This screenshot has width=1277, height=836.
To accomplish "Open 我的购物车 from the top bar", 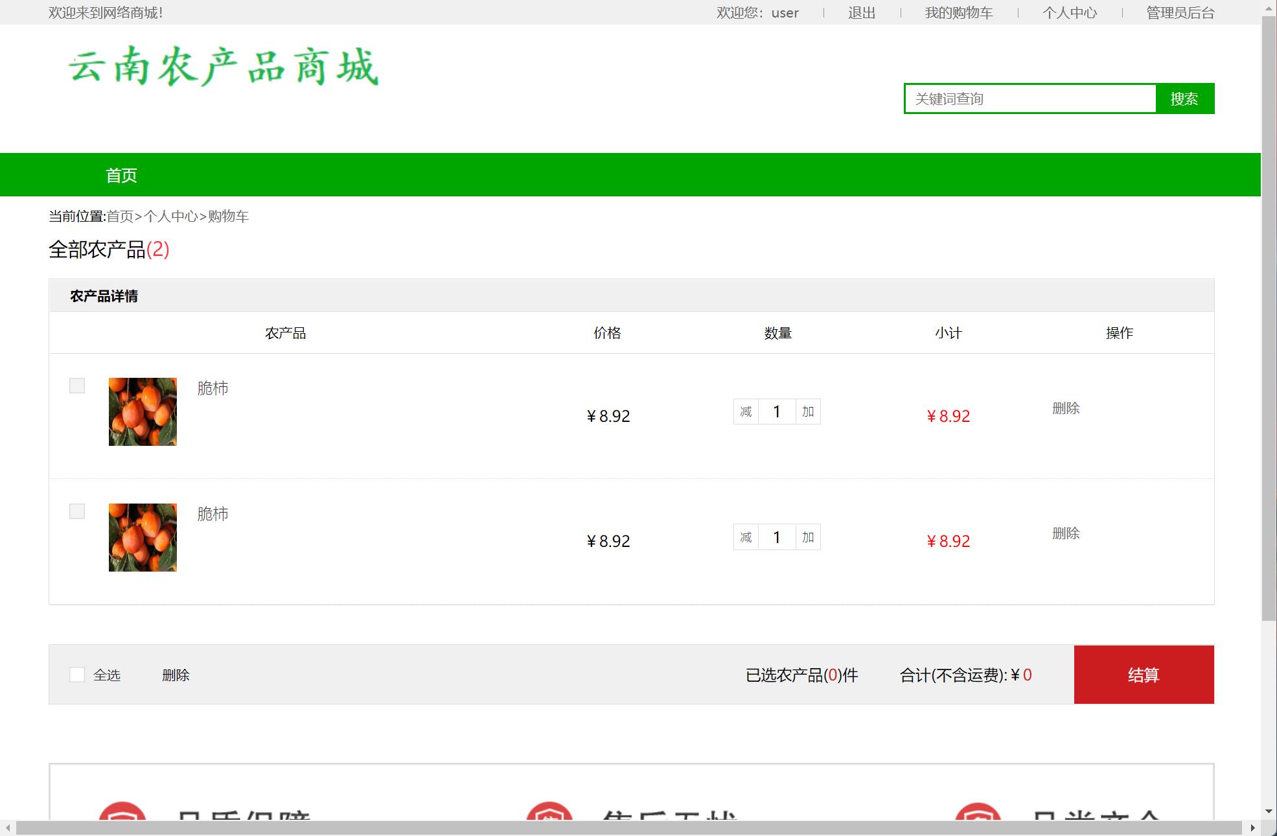I will pos(959,12).
